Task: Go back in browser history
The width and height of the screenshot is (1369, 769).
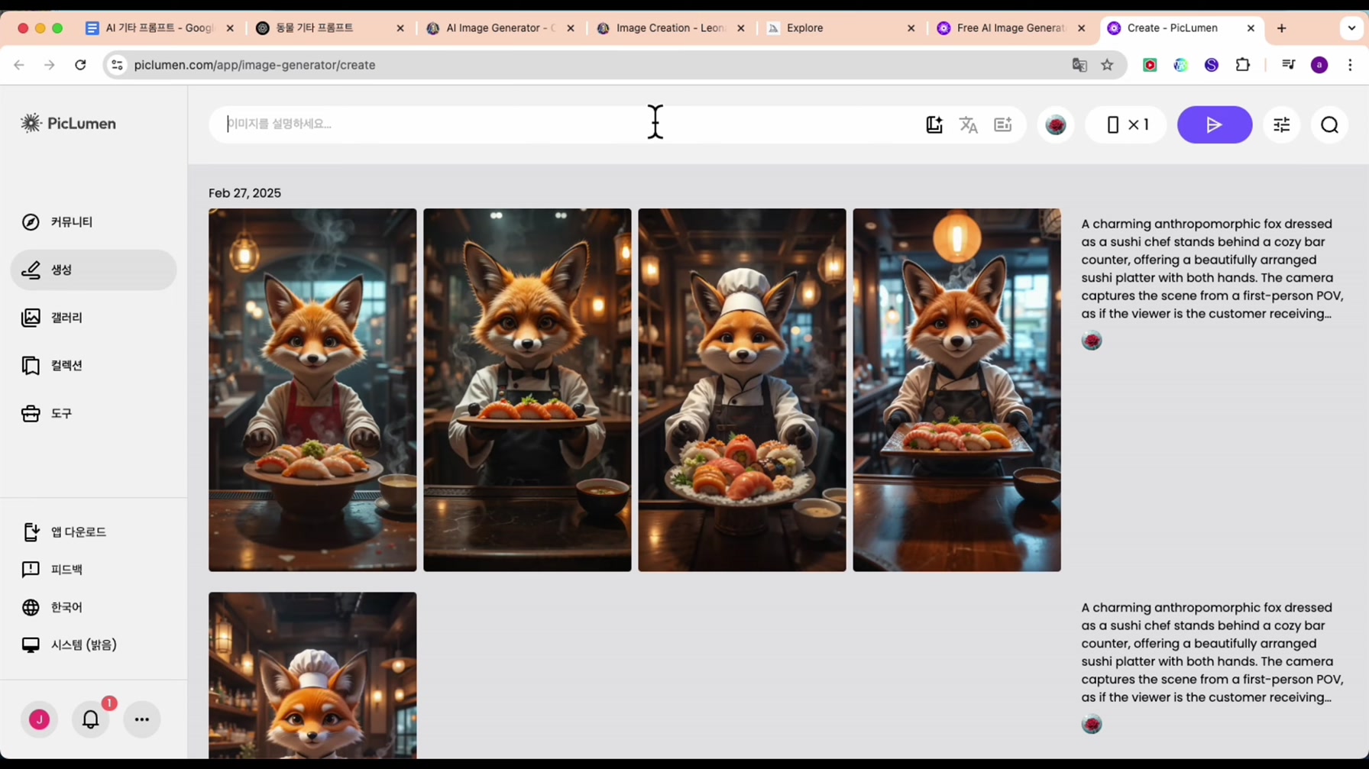Action: (19, 65)
